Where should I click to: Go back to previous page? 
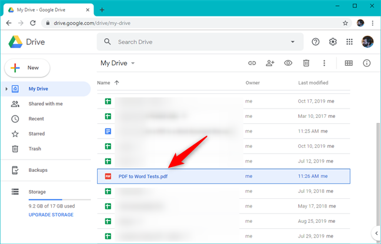point(9,23)
